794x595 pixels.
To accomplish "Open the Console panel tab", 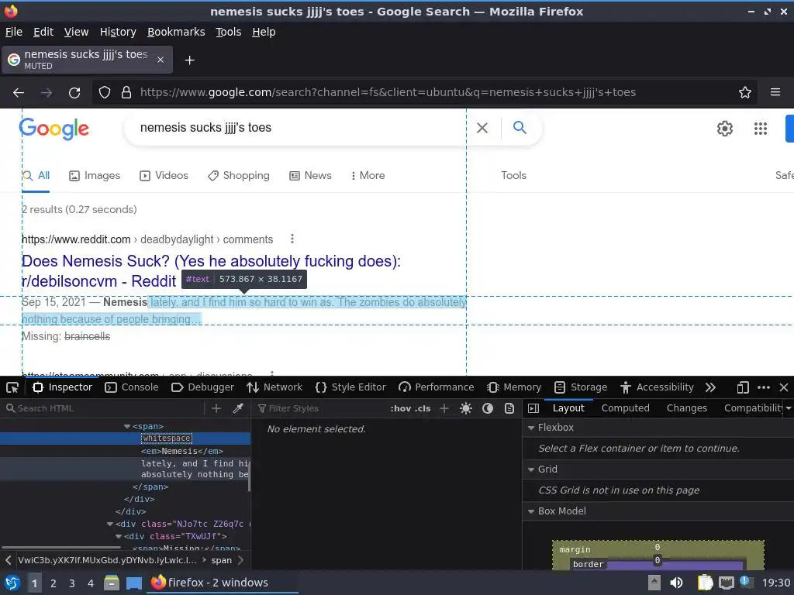I will pos(132,387).
